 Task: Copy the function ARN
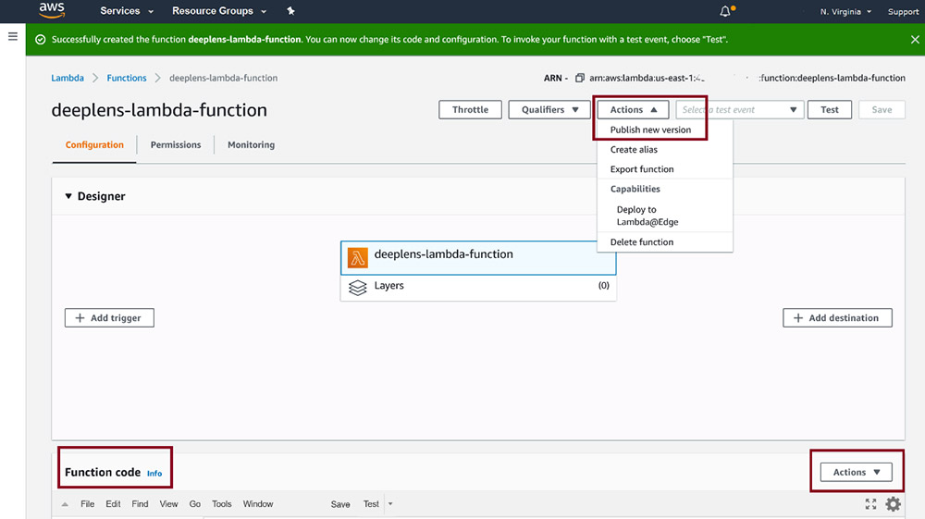[x=579, y=78]
